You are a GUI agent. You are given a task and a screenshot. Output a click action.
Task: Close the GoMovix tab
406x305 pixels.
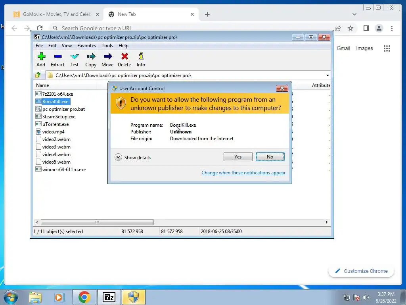pos(98,14)
